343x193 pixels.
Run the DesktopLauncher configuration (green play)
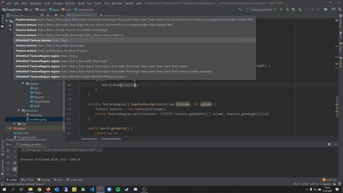coord(281,10)
